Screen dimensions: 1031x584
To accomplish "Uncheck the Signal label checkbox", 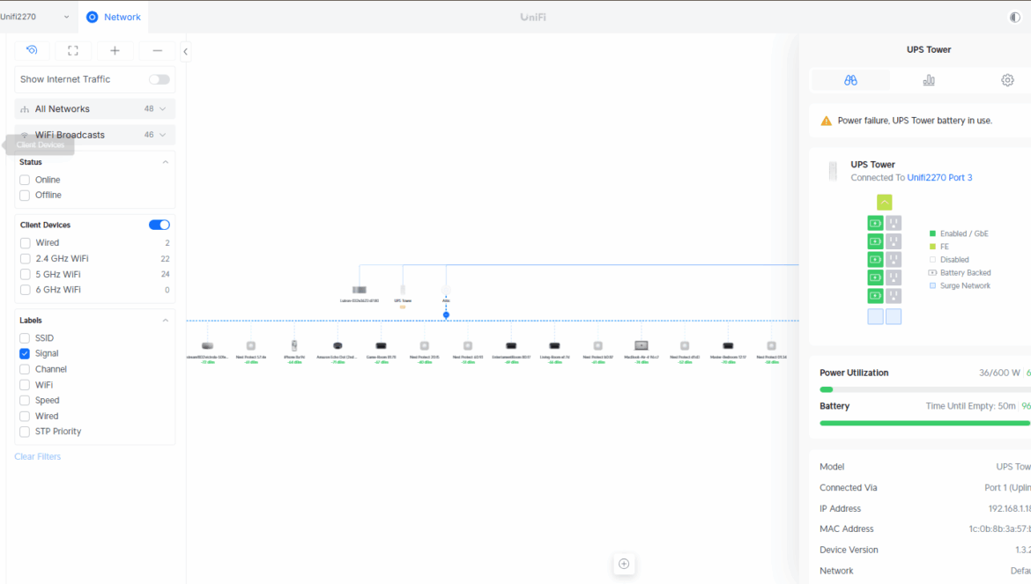I will pyautogui.click(x=25, y=353).
